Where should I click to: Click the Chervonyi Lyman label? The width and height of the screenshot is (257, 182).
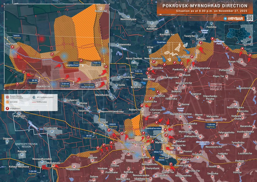(156, 111)
